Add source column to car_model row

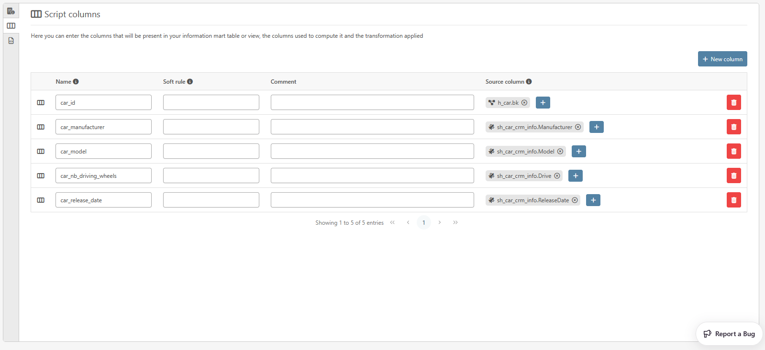[x=578, y=152]
